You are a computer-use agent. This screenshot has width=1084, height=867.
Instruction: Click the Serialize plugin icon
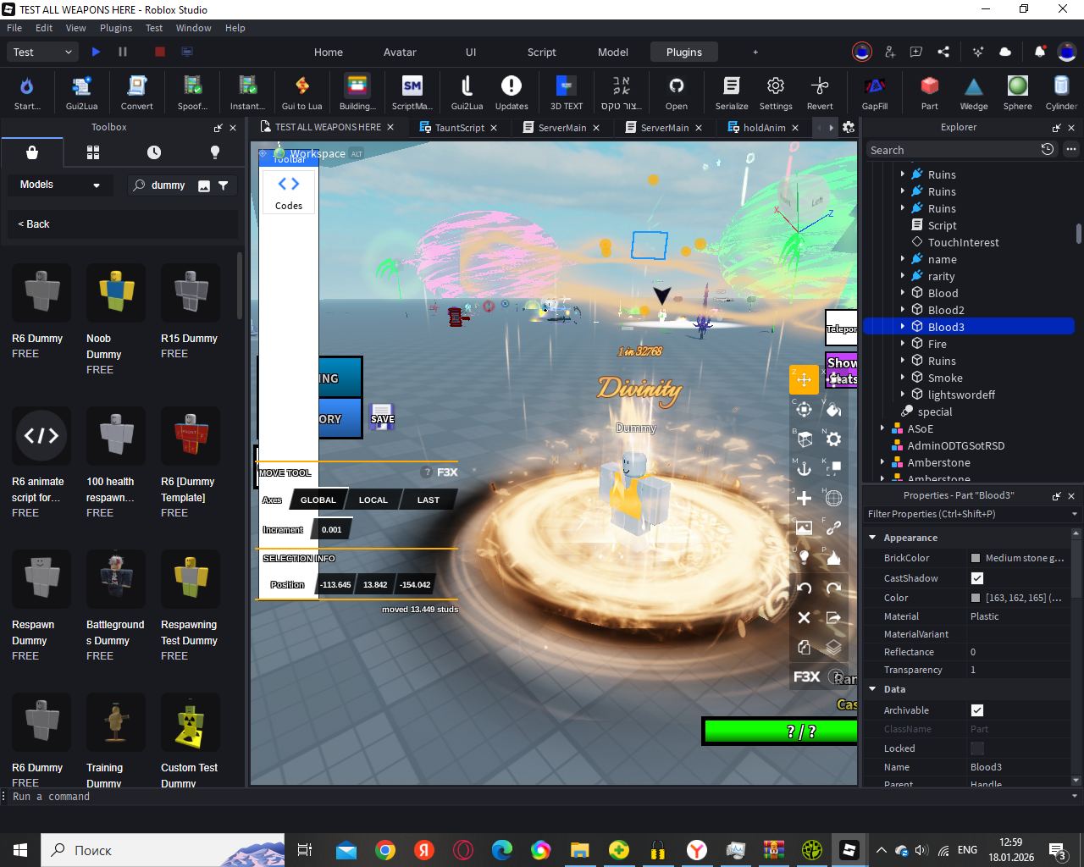[732, 92]
